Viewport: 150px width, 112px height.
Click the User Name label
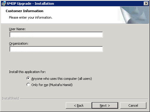point(17,29)
